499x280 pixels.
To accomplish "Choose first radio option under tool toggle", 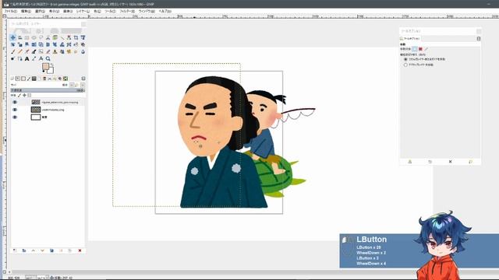I will point(405,59).
